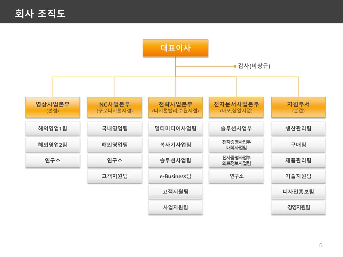The width and height of the screenshot is (343, 257).
Task: Click the 생산관리팀 box
Action: click(x=298, y=128)
